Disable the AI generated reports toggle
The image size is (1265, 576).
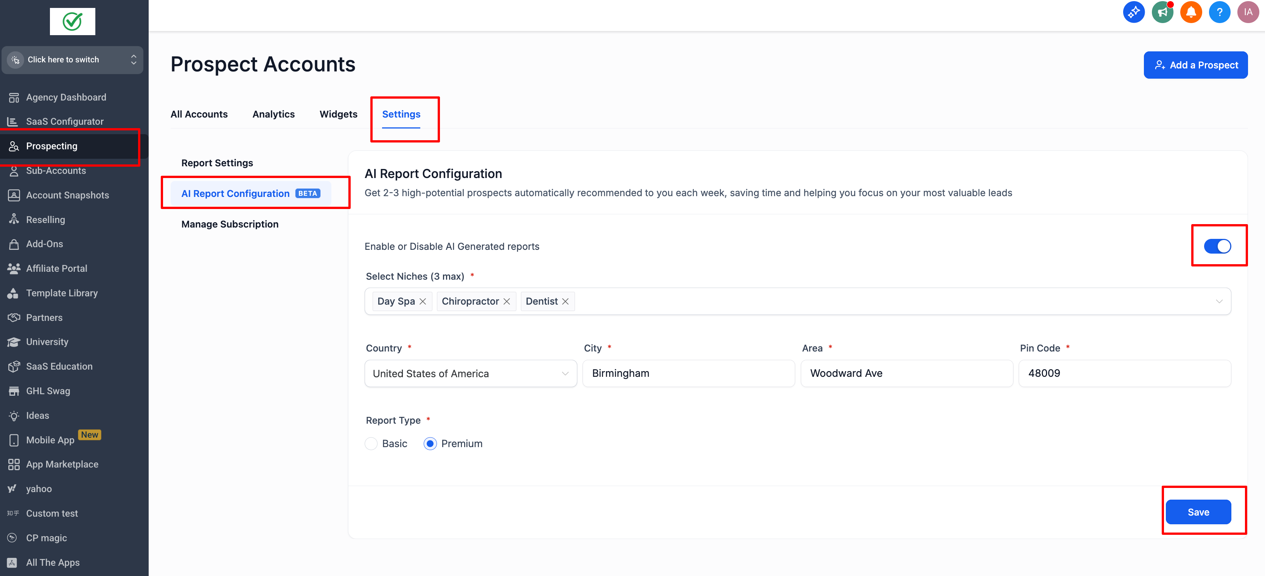point(1217,246)
